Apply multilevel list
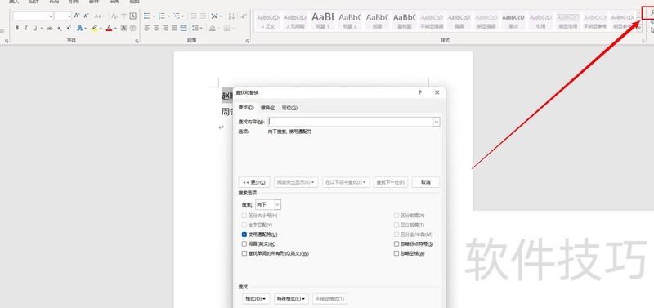The image size is (654, 308). point(177,16)
